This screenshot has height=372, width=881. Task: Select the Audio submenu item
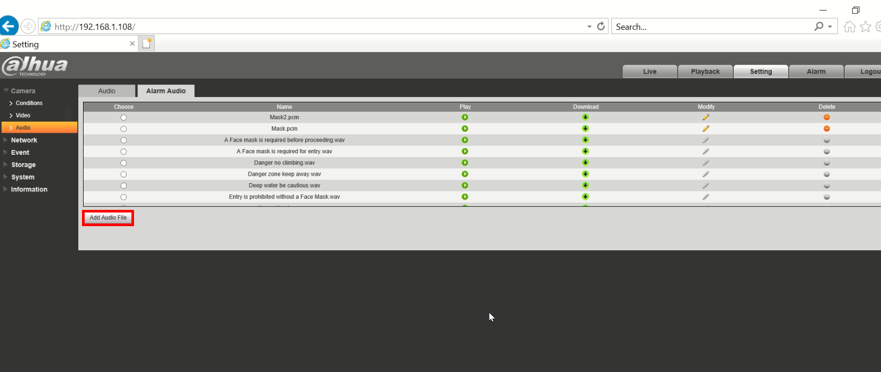click(x=39, y=127)
